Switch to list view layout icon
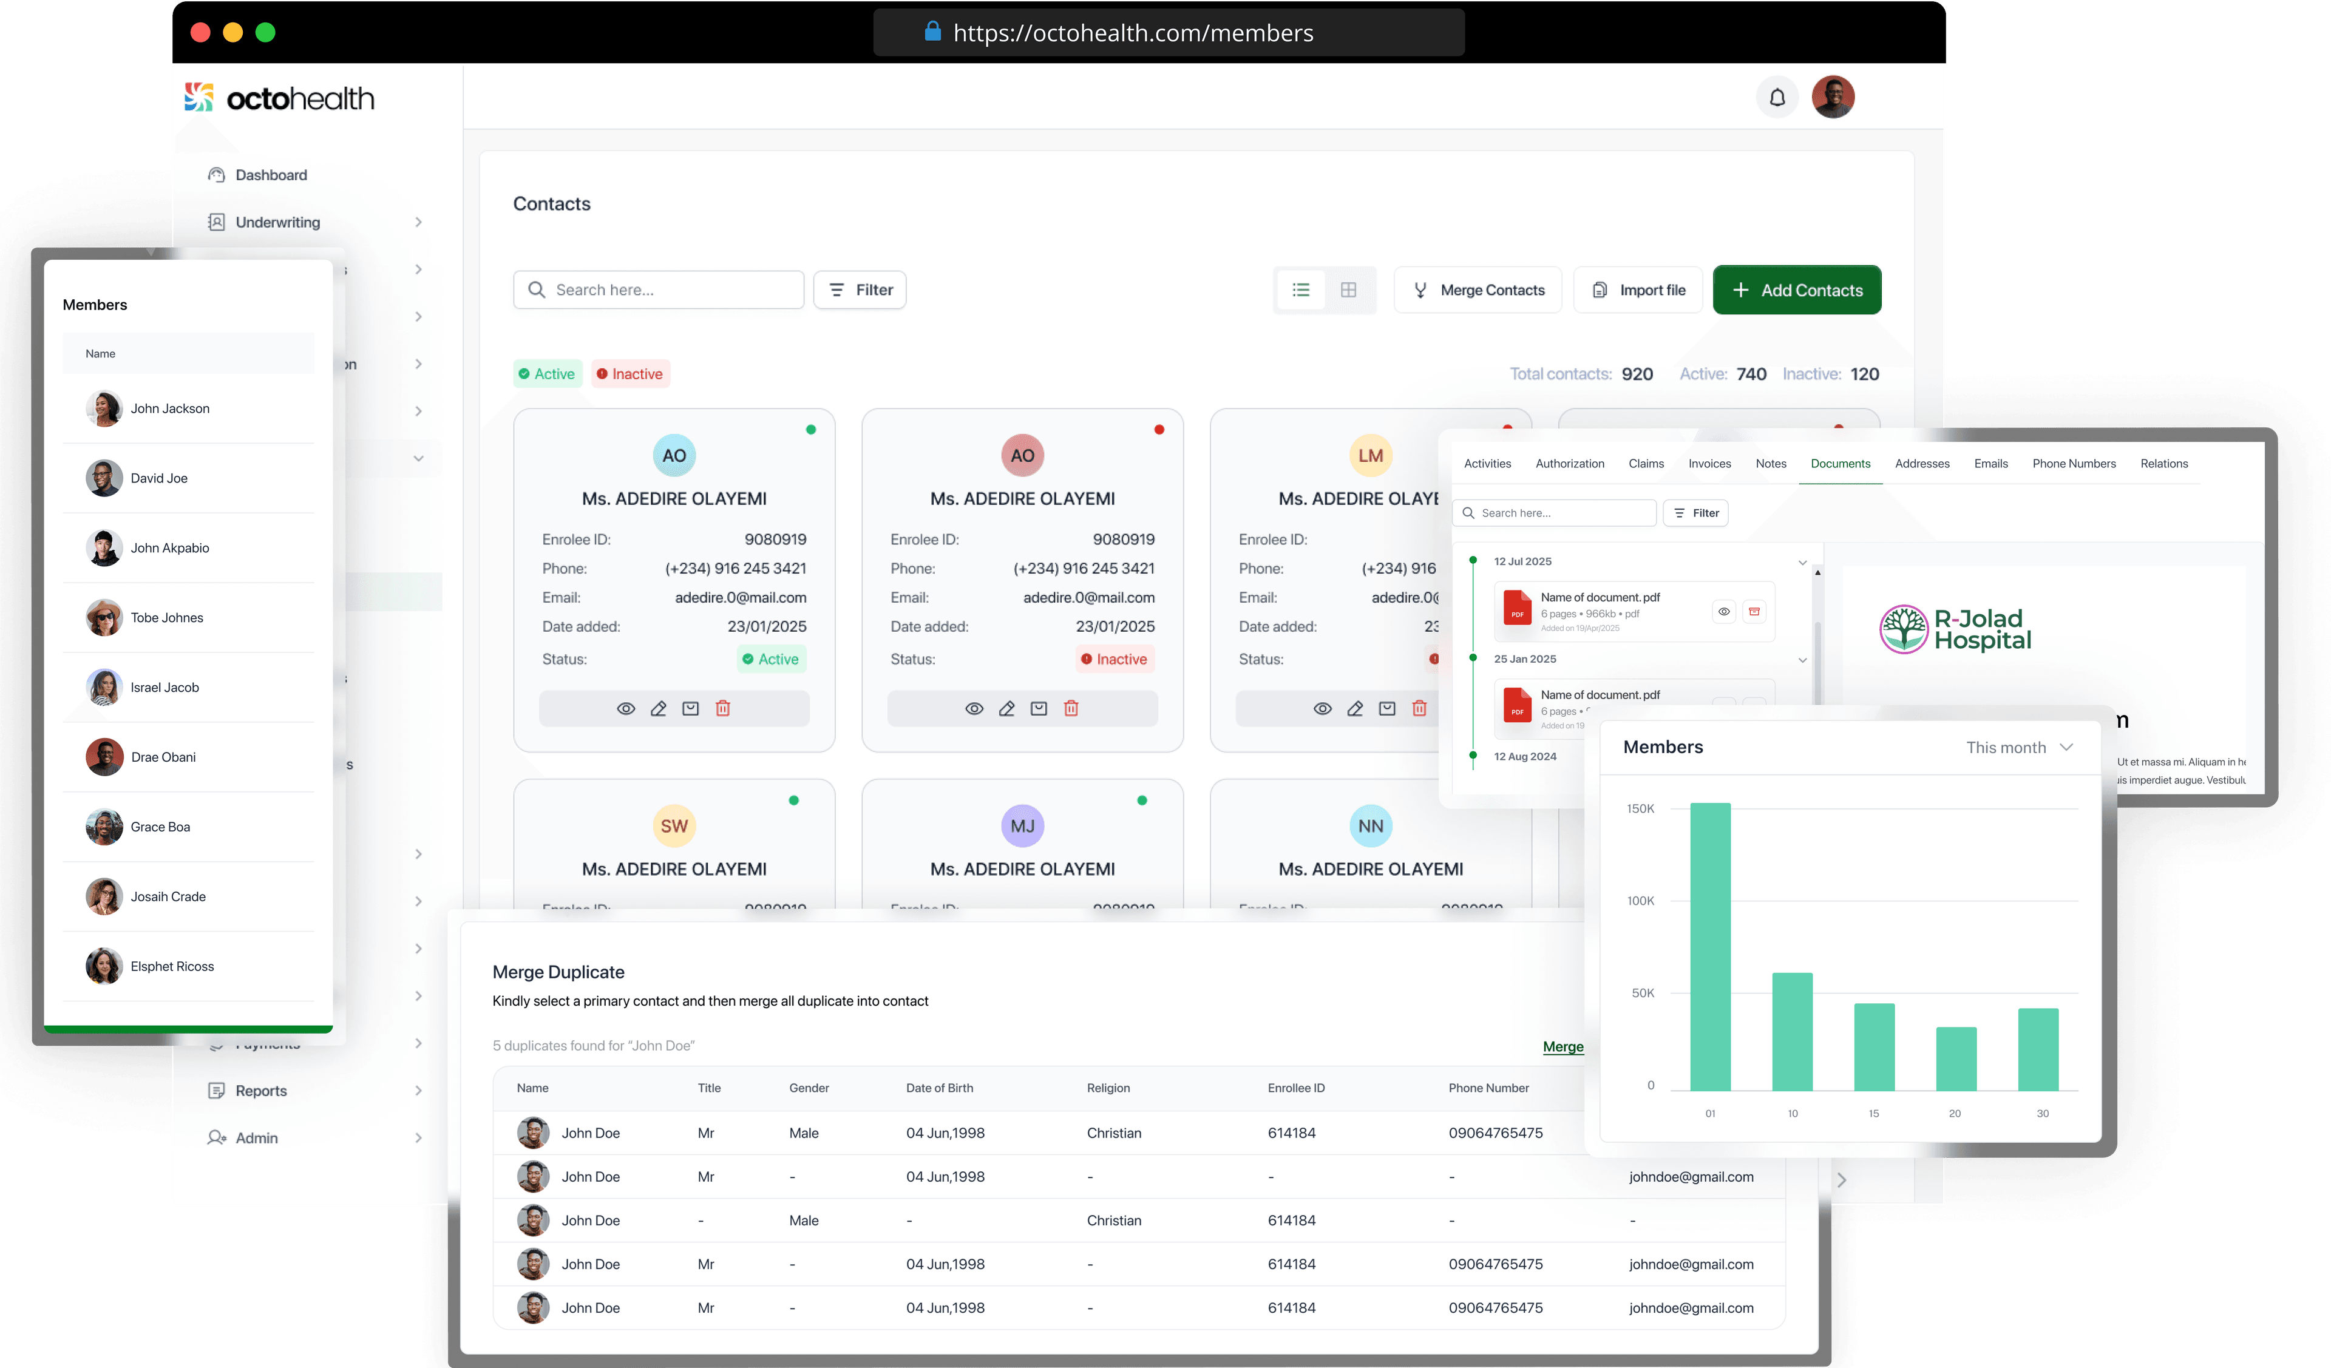2331x1368 pixels. (1300, 291)
